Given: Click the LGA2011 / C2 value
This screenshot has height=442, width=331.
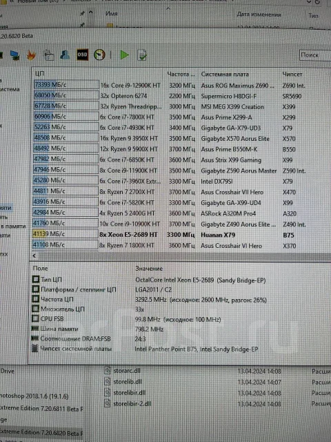Looking at the screenshot, I should pos(153,290).
